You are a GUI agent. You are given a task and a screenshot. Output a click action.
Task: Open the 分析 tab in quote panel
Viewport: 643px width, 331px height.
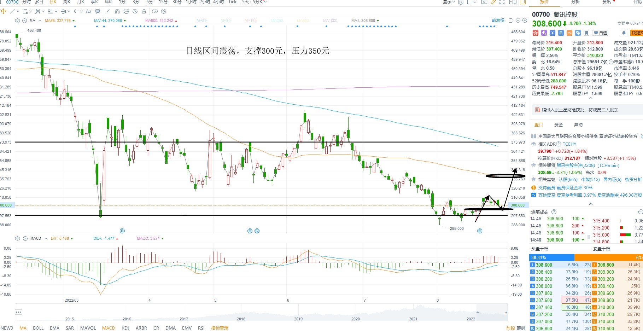(x=575, y=2)
